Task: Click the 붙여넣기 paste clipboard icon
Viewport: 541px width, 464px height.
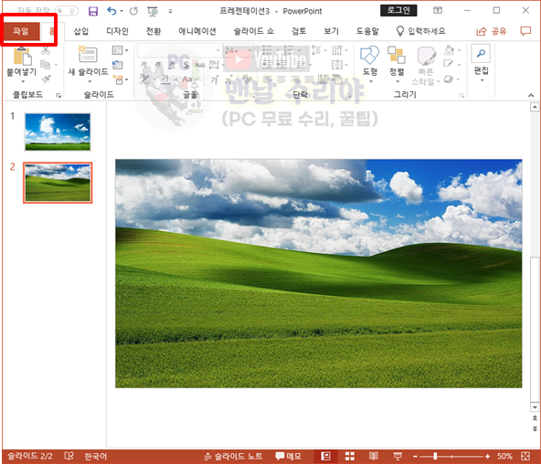Action: tap(23, 57)
